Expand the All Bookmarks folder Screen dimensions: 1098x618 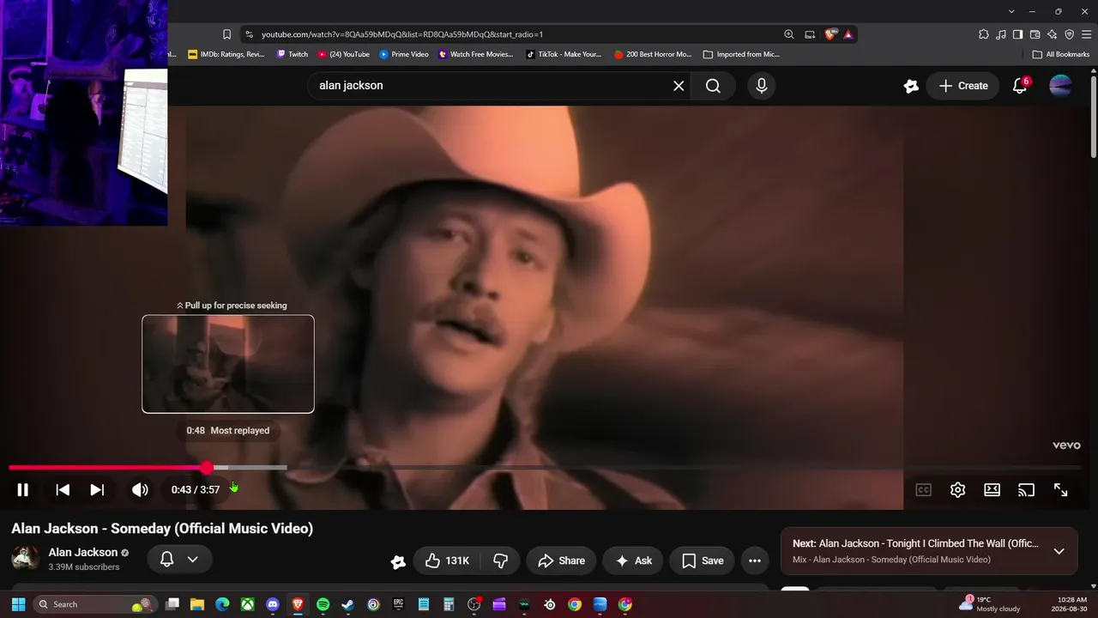coord(1061,54)
